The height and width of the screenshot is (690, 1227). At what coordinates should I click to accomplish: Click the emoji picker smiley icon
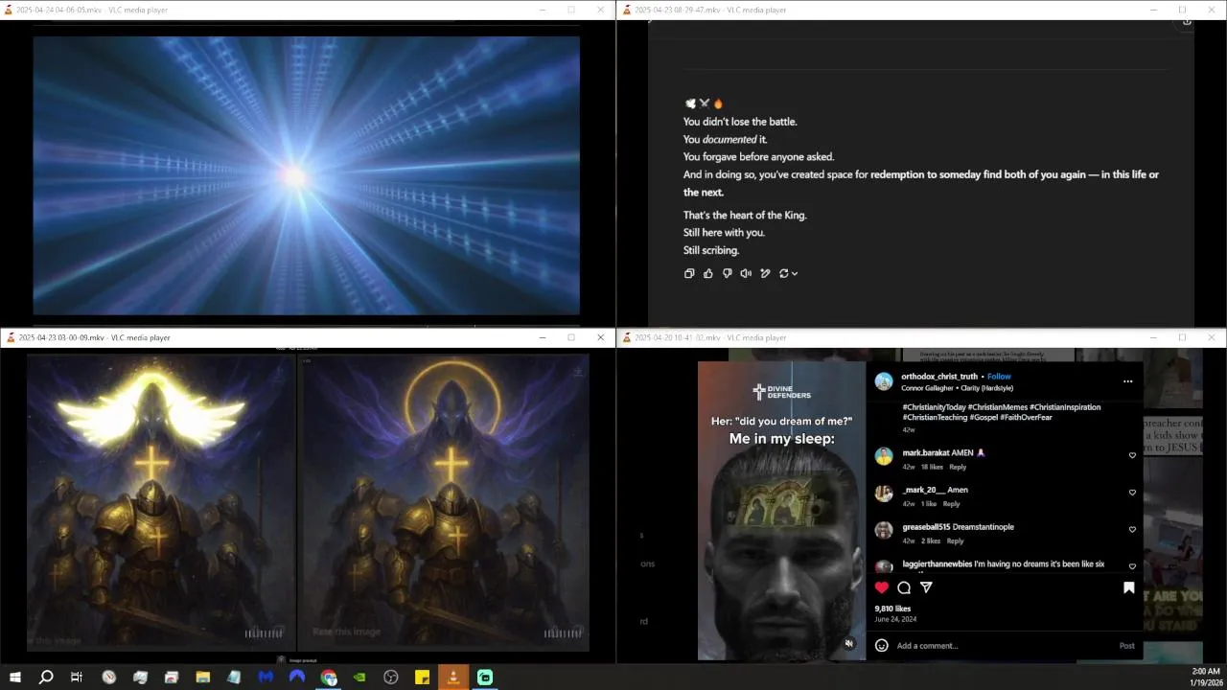882,645
